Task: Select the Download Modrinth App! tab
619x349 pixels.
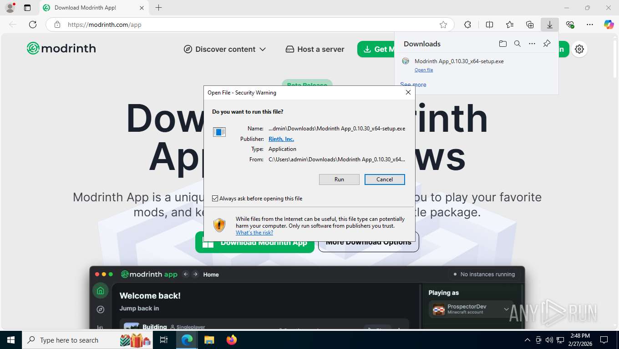Action: (x=93, y=8)
